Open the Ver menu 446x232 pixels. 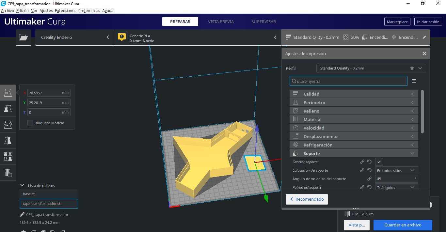[x=34, y=10]
